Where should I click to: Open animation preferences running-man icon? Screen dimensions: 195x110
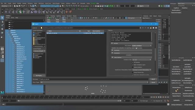pos(168,101)
